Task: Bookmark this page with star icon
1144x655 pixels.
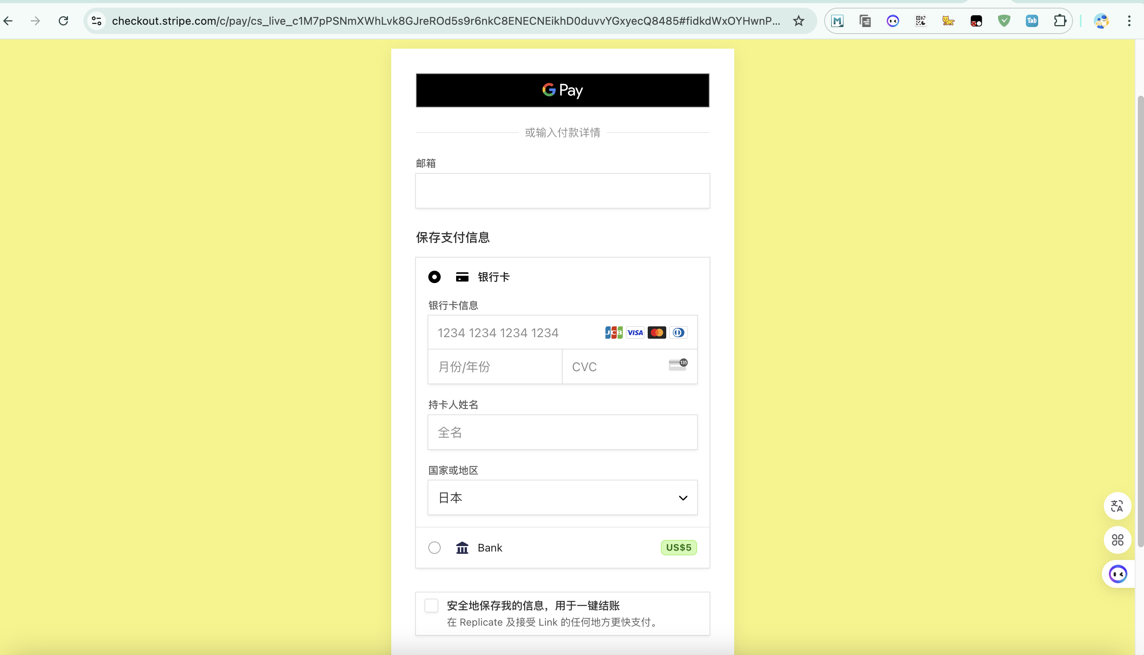Action: 798,21
